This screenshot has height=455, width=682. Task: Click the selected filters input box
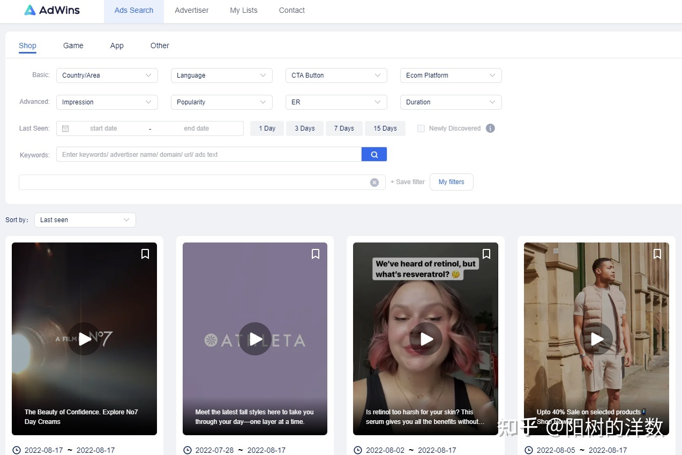[x=202, y=183]
